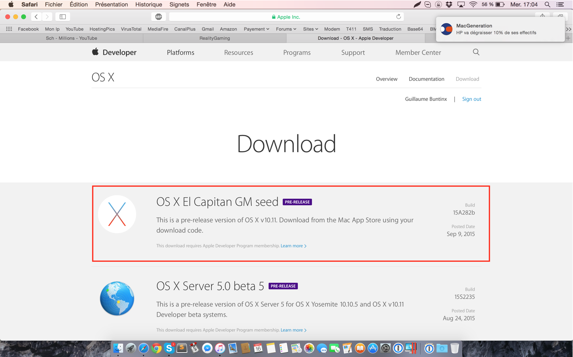Click the build number 15A282b
This screenshot has height=357, width=573.
(x=464, y=212)
